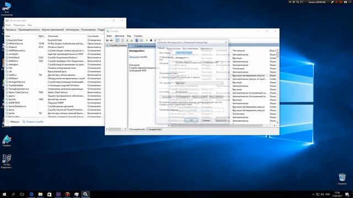Open the notification center icon

[347, 194]
